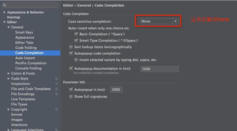Open the Case sensitive completion dropdown

pos(159,21)
